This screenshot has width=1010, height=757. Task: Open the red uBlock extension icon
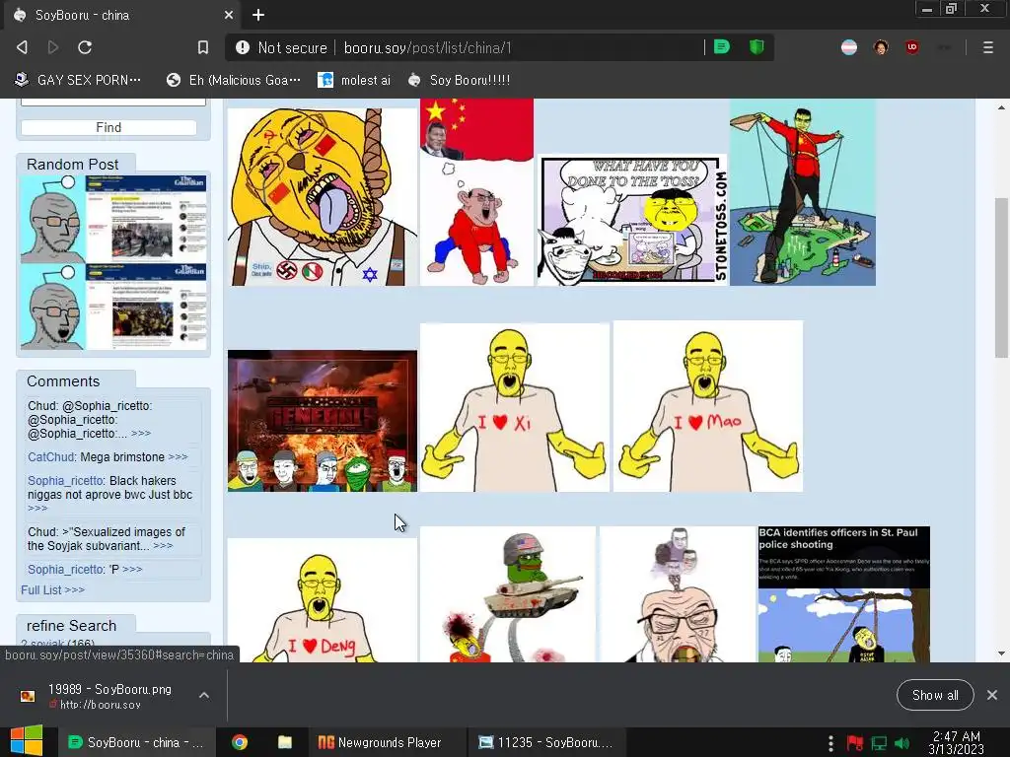[x=911, y=47]
